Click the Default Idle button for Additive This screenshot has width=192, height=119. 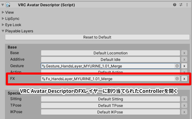(111, 60)
